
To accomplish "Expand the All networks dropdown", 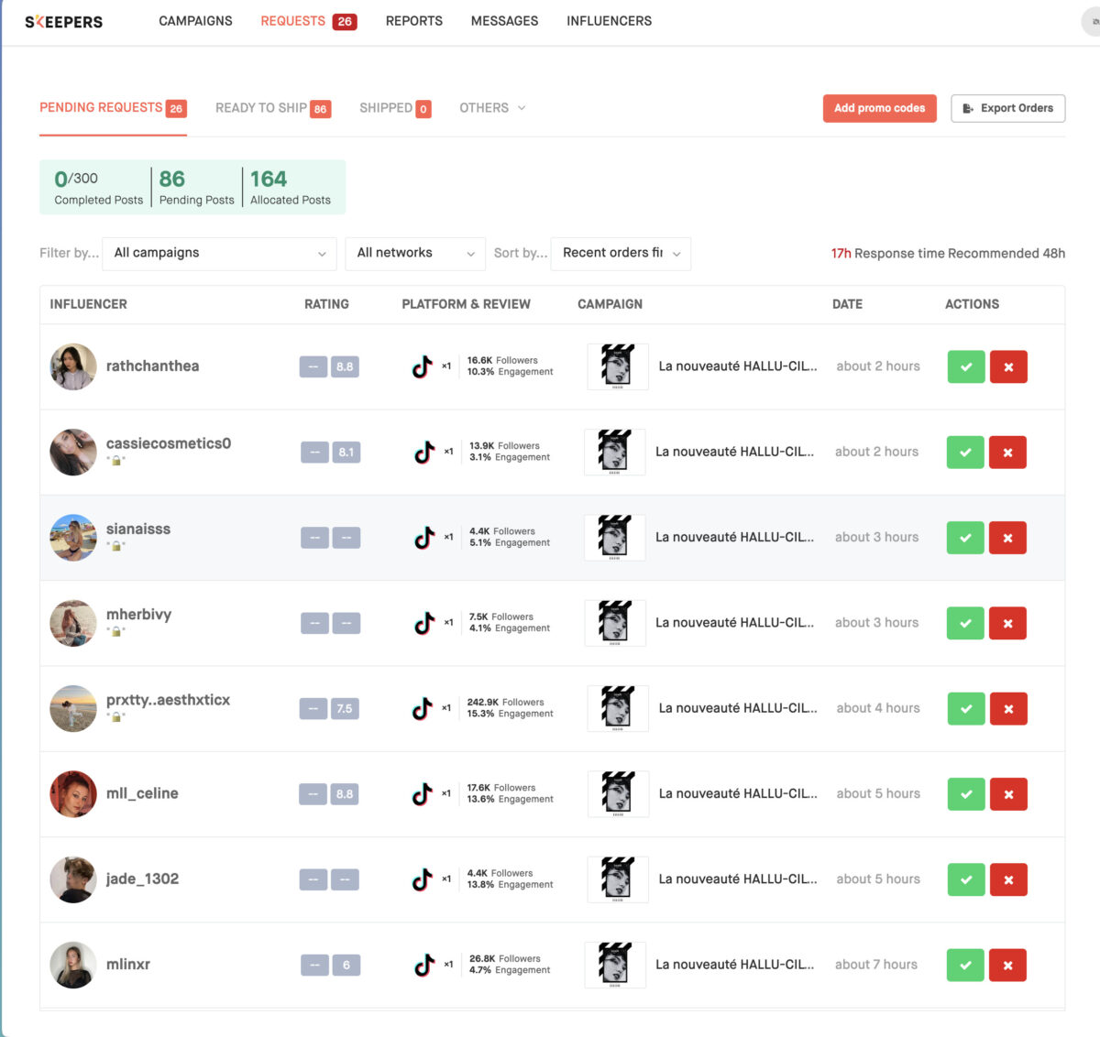I will [414, 253].
